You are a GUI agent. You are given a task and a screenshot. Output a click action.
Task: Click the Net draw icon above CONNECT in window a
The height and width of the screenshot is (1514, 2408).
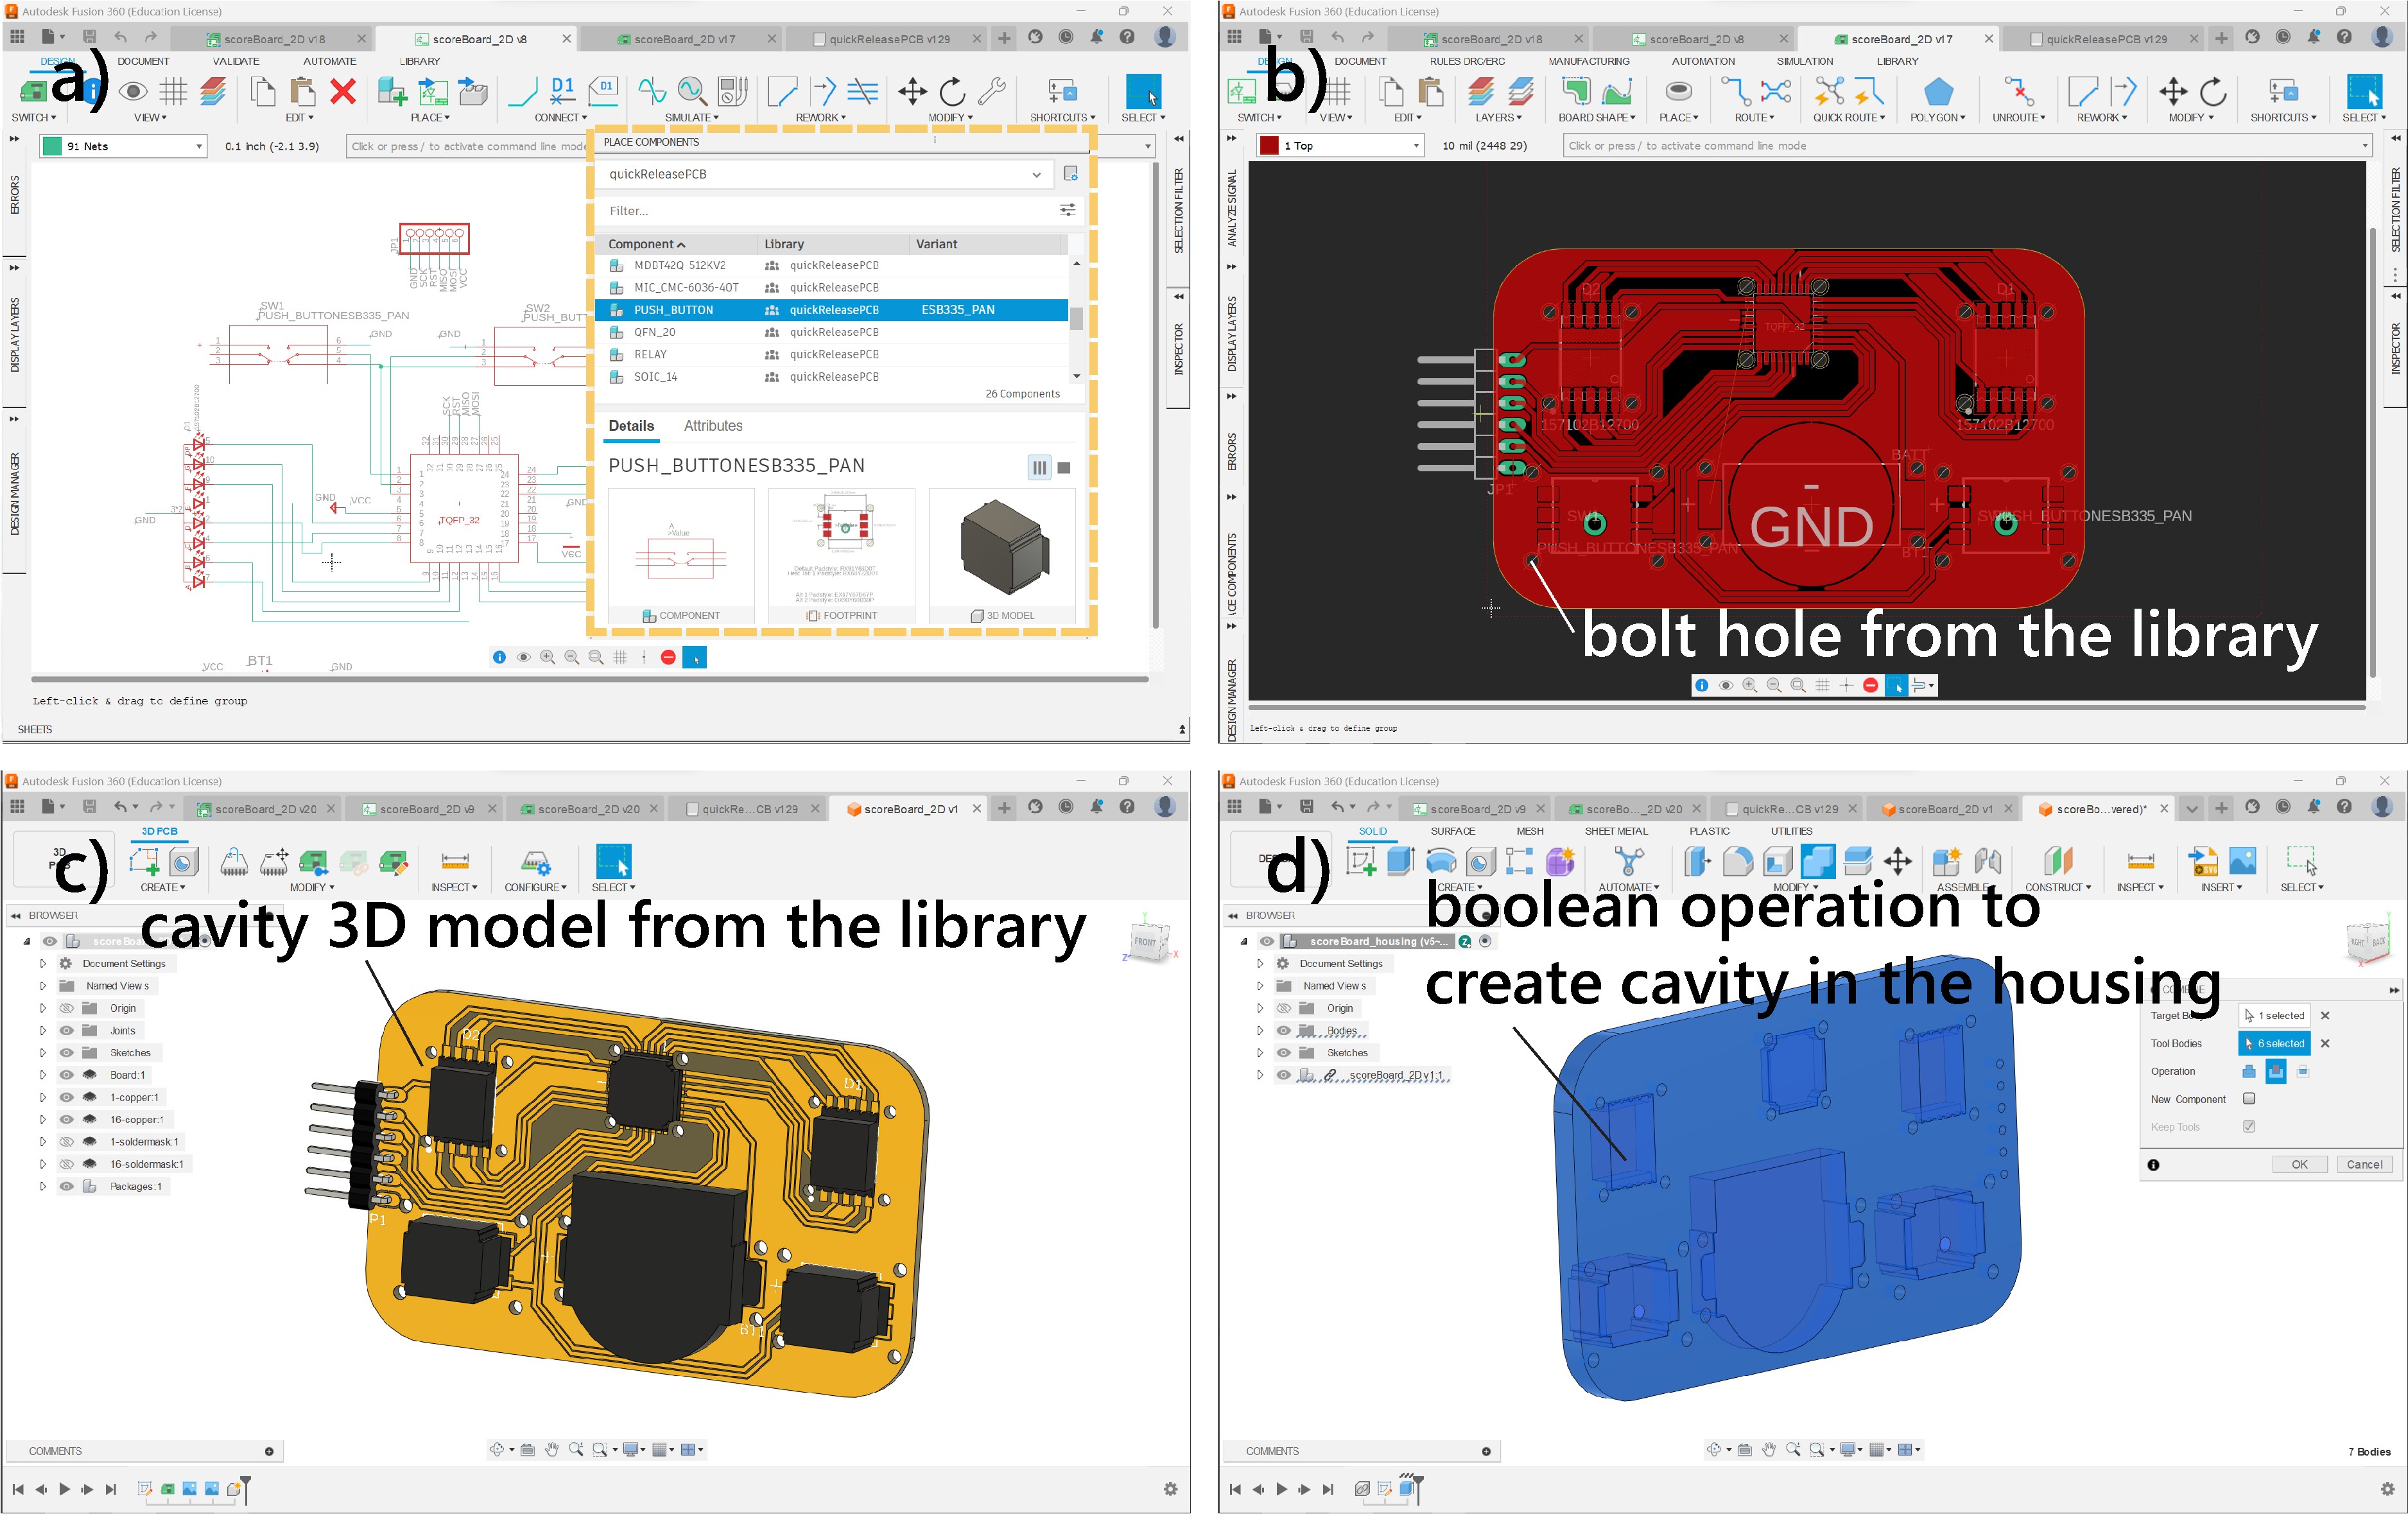(x=523, y=92)
